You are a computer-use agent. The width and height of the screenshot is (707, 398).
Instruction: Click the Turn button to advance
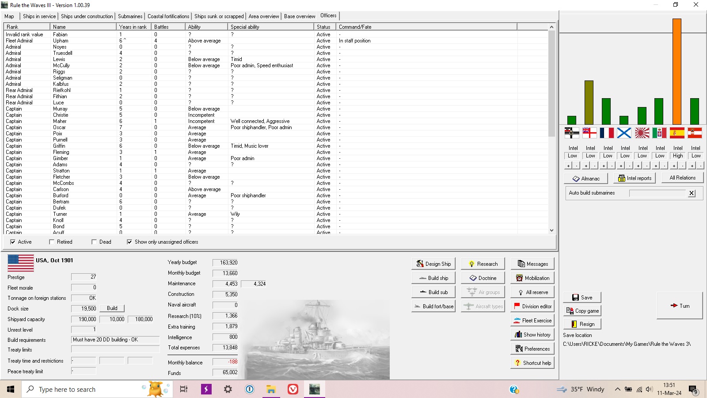pos(680,306)
